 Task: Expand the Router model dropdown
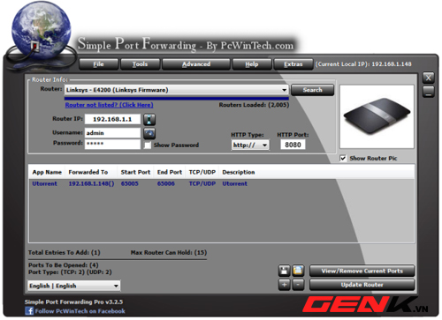click(176, 90)
